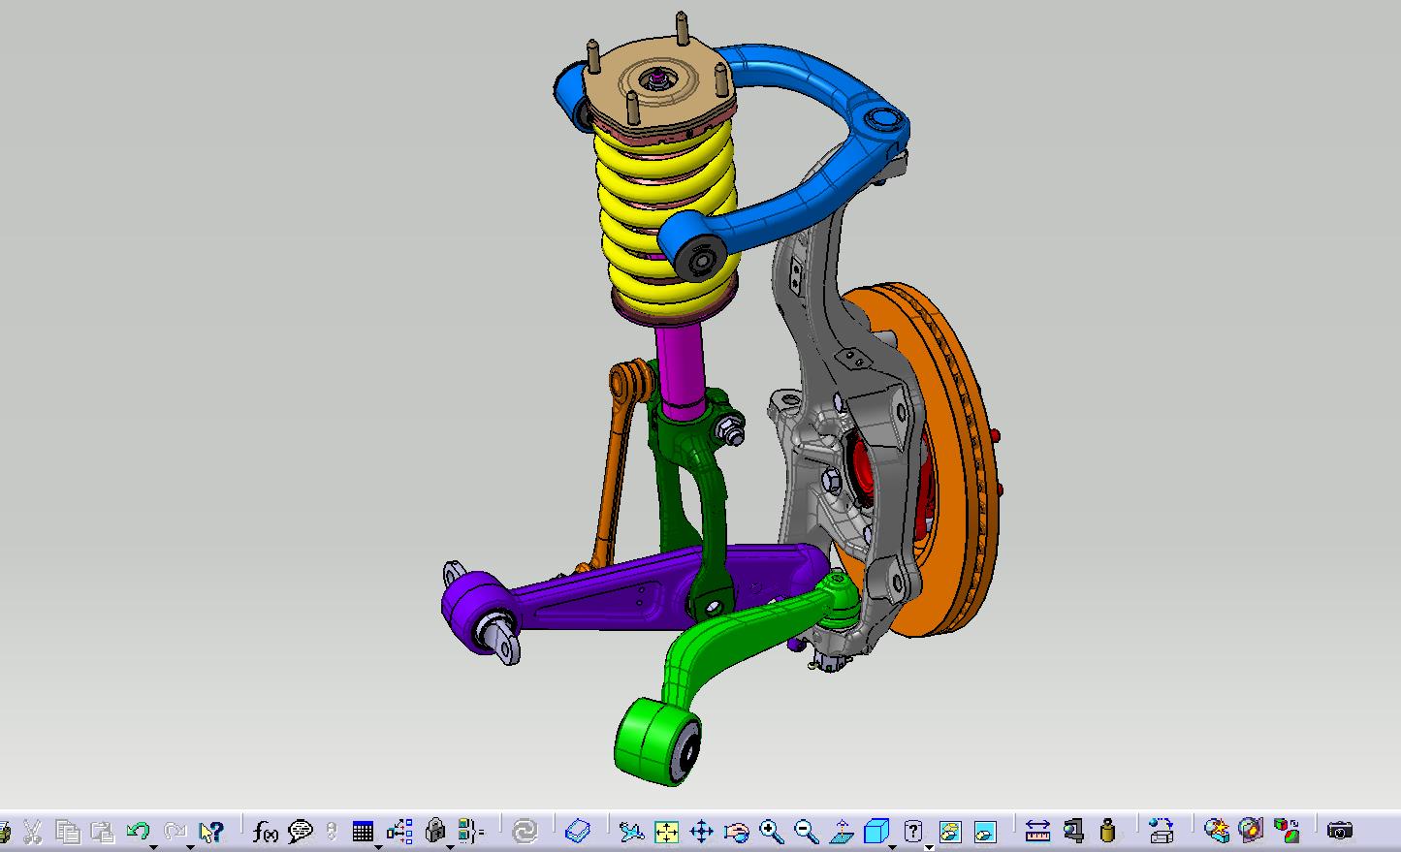
Task: Click the Copy icon in the toolbar
Action: [67, 831]
